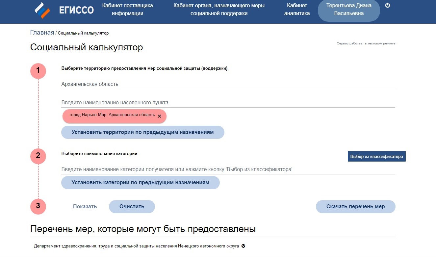Open user profile Терентьева Диана Васильевна
The image size is (436, 257).
pos(349,10)
